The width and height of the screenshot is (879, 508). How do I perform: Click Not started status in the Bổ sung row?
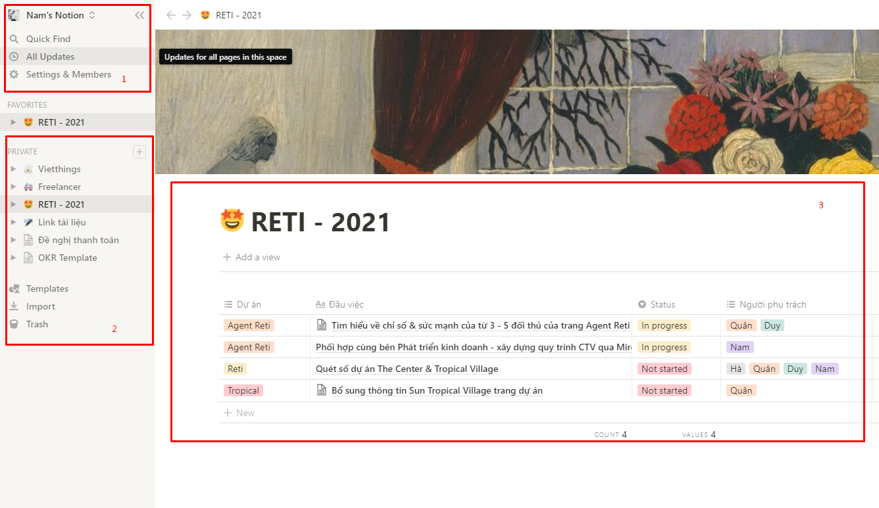665,390
